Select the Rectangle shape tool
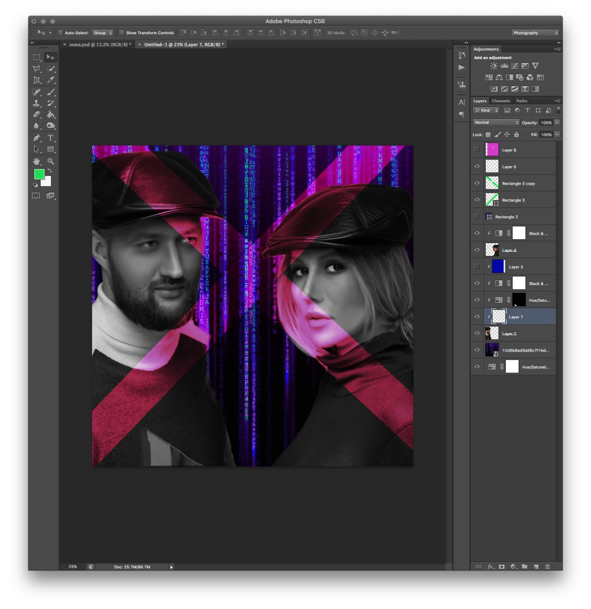The height and width of the screenshot is (609, 591). (50, 149)
